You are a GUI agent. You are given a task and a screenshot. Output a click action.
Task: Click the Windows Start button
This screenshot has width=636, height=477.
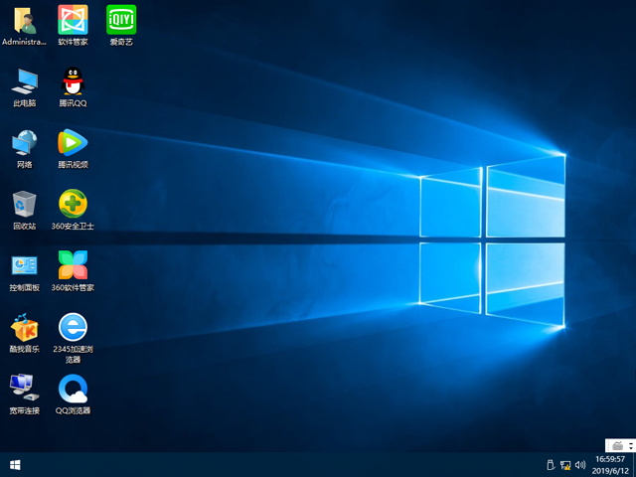click(x=15, y=464)
